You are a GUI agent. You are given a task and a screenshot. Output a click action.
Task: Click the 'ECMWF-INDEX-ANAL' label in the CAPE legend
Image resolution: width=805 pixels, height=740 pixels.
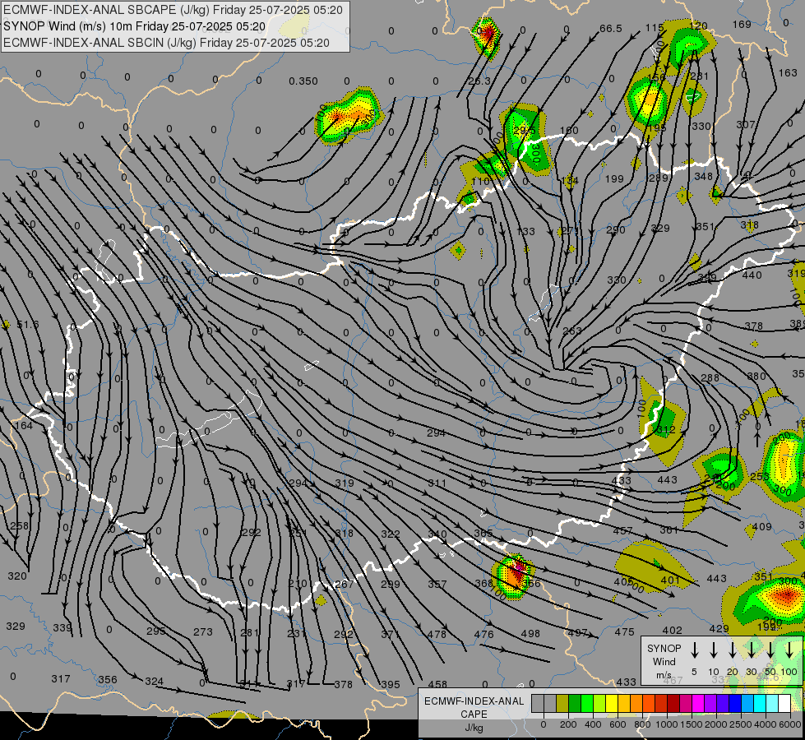point(474,701)
